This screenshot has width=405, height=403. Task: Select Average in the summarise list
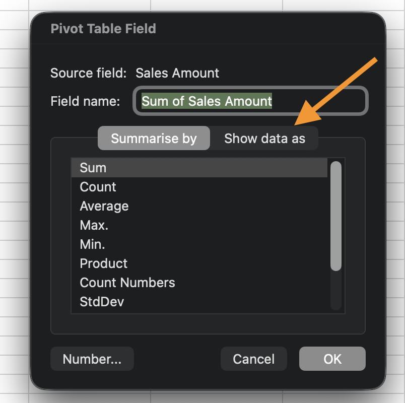coord(104,206)
